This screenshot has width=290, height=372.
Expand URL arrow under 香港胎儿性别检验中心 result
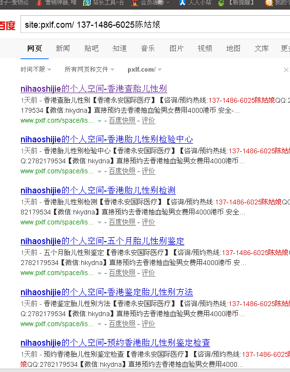point(99,171)
